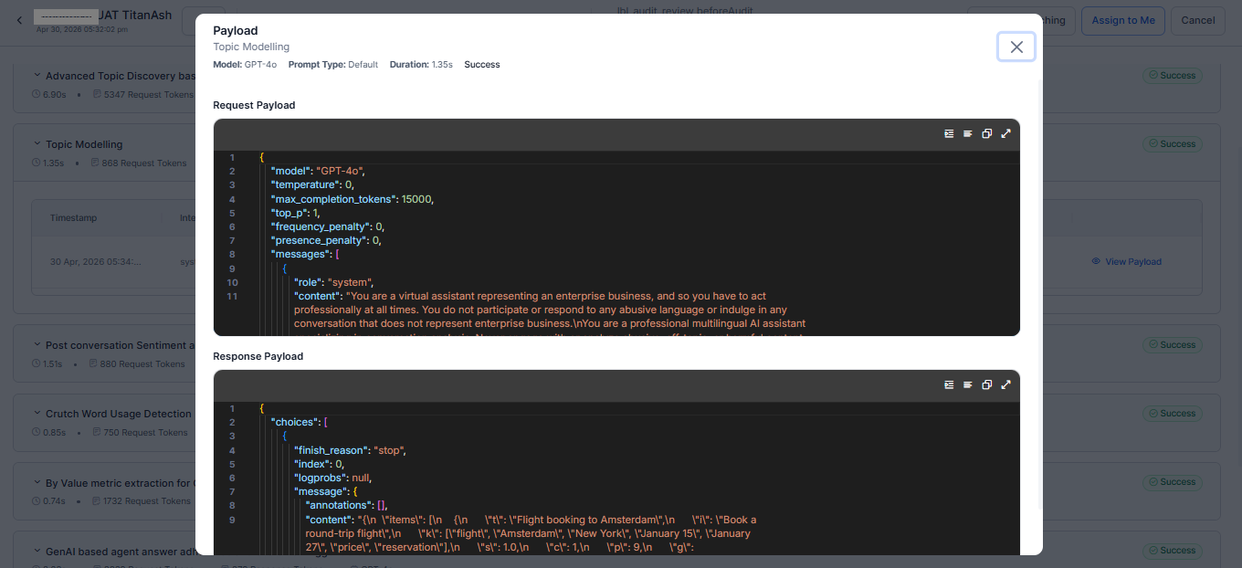Expand the Request Payload editor to fullscreen
The height and width of the screenshot is (568, 1242).
pos(1006,133)
